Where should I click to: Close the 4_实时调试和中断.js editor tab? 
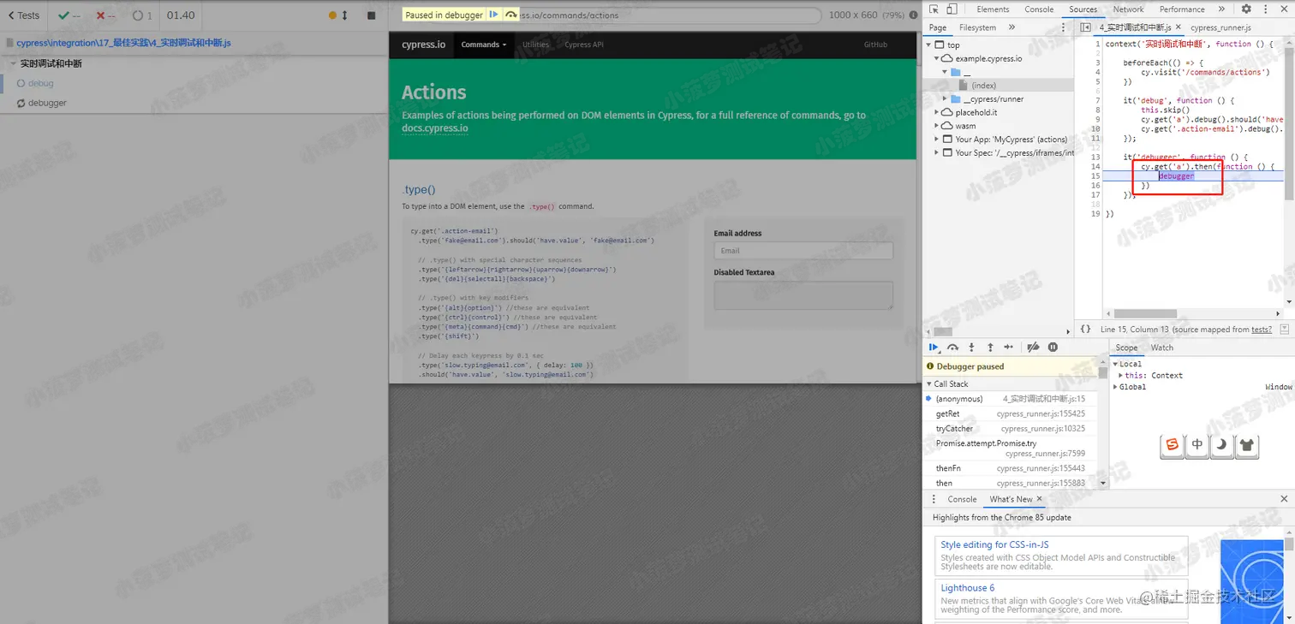pos(1179,27)
